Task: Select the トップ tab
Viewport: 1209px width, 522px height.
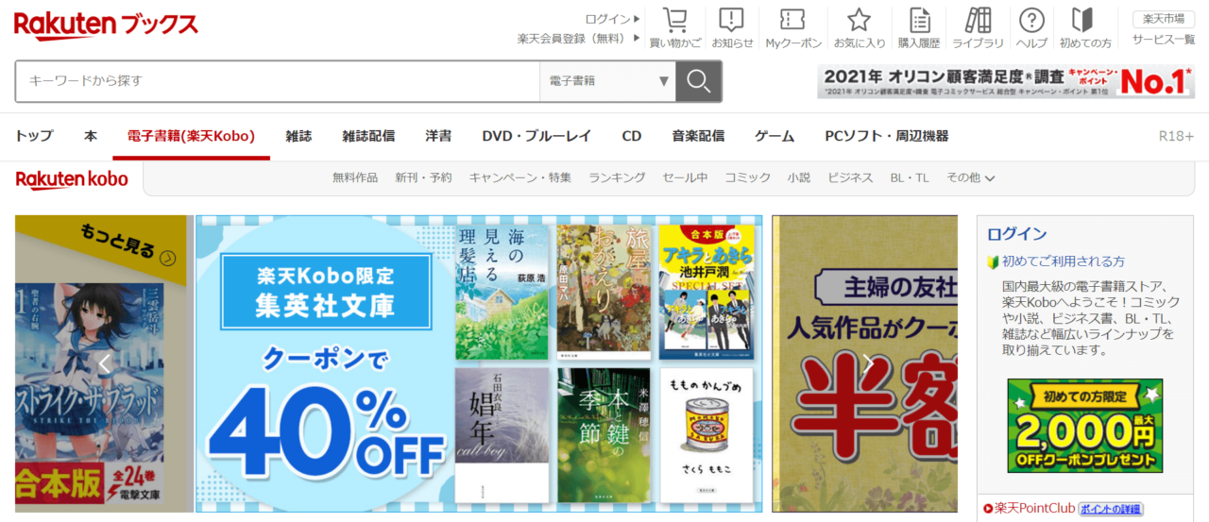Action: pos(34,136)
